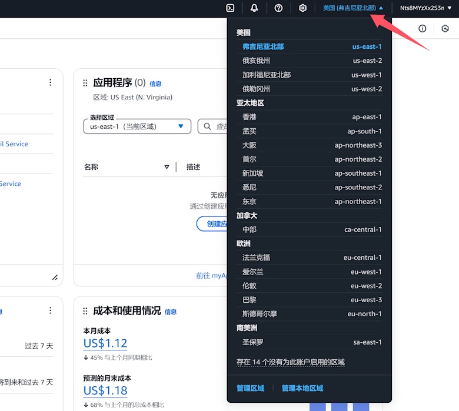Open the Nts8MYzXx2S3n account menu
The height and width of the screenshot is (411, 459).
(x=425, y=8)
